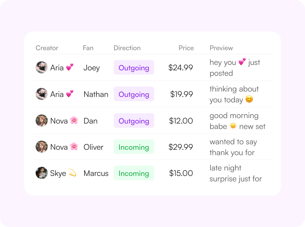Click Aria's avatar in the Joey row

click(42, 67)
